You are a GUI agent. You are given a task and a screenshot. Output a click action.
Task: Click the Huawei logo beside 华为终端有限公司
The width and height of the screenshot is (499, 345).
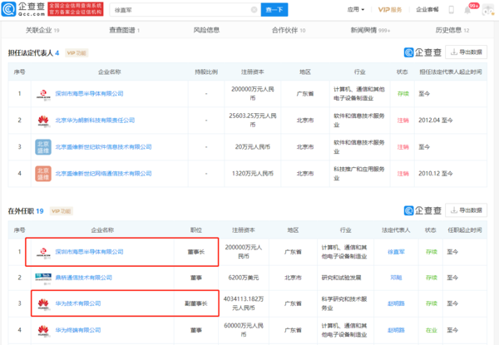click(43, 330)
